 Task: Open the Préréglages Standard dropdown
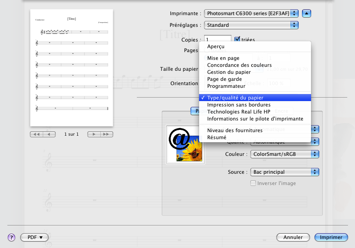tap(252, 25)
